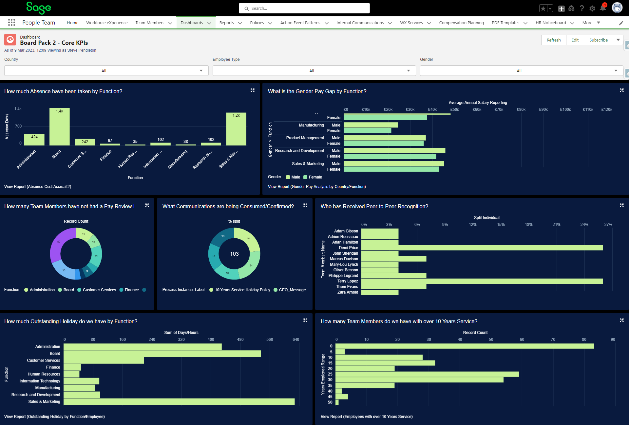Screen dimensions: 629x425
Task: Click the Favorites star icon
Action: click(543, 8)
